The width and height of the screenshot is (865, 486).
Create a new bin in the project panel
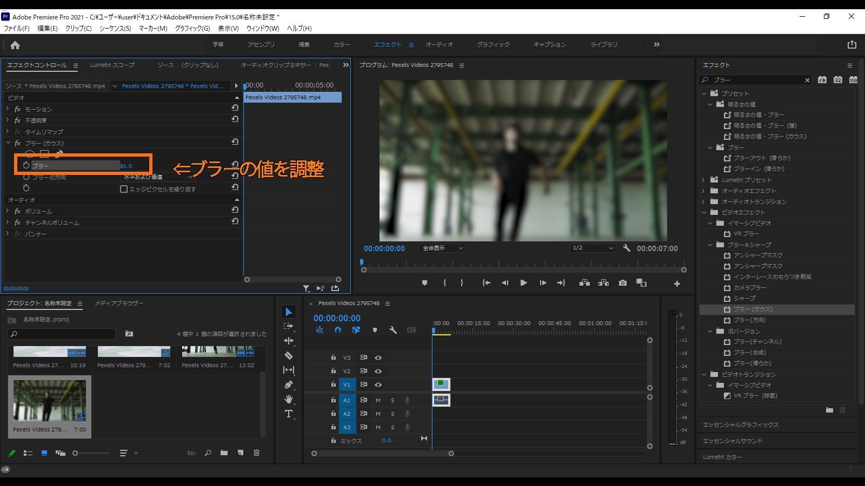[x=224, y=453]
